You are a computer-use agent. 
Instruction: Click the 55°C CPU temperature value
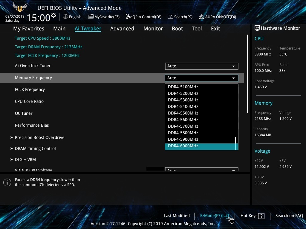coord(283,54)
